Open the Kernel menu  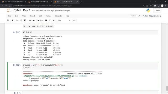tap(48, 16)
